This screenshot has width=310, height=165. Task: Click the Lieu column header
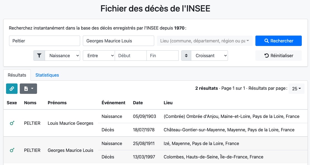(x=168, y=103)
